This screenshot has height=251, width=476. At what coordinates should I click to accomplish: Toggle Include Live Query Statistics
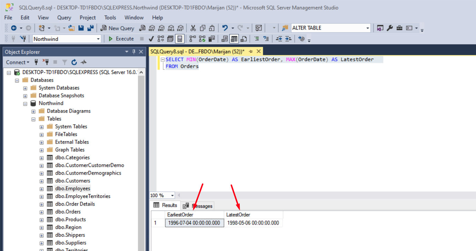tap(202, 39)
